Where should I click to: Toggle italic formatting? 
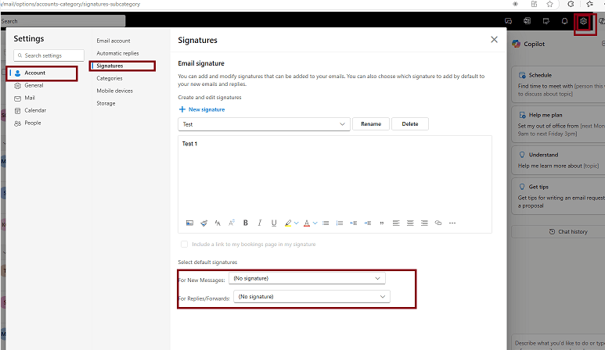click(x=260, y=223)
